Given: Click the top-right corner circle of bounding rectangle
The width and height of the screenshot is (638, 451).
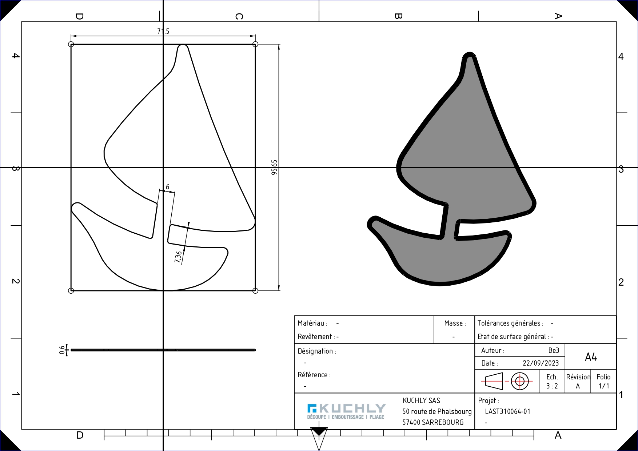Looking at the screenshot, I should 255,44.
